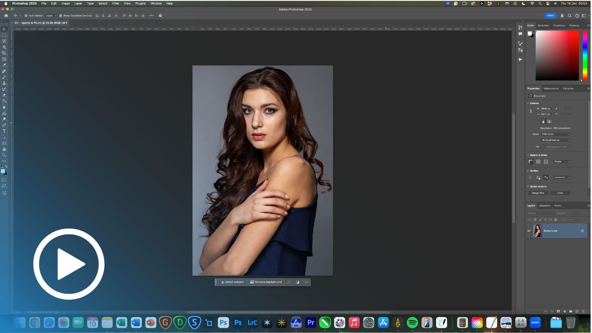592x333 pixels.
Task: Open the RGB Color mode dropdown
Action: 555,134
